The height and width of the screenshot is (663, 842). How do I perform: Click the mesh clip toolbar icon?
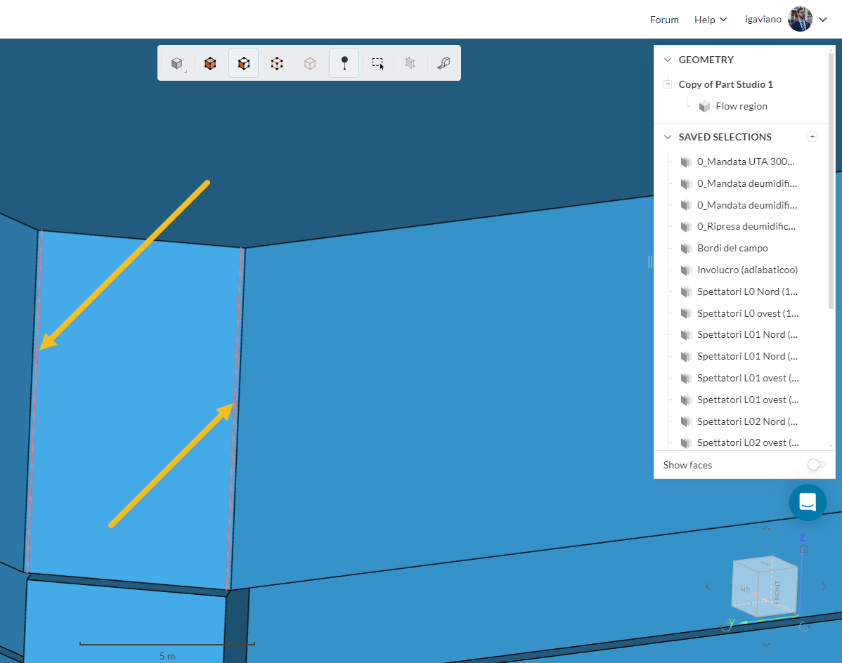(x=410, y=63)
